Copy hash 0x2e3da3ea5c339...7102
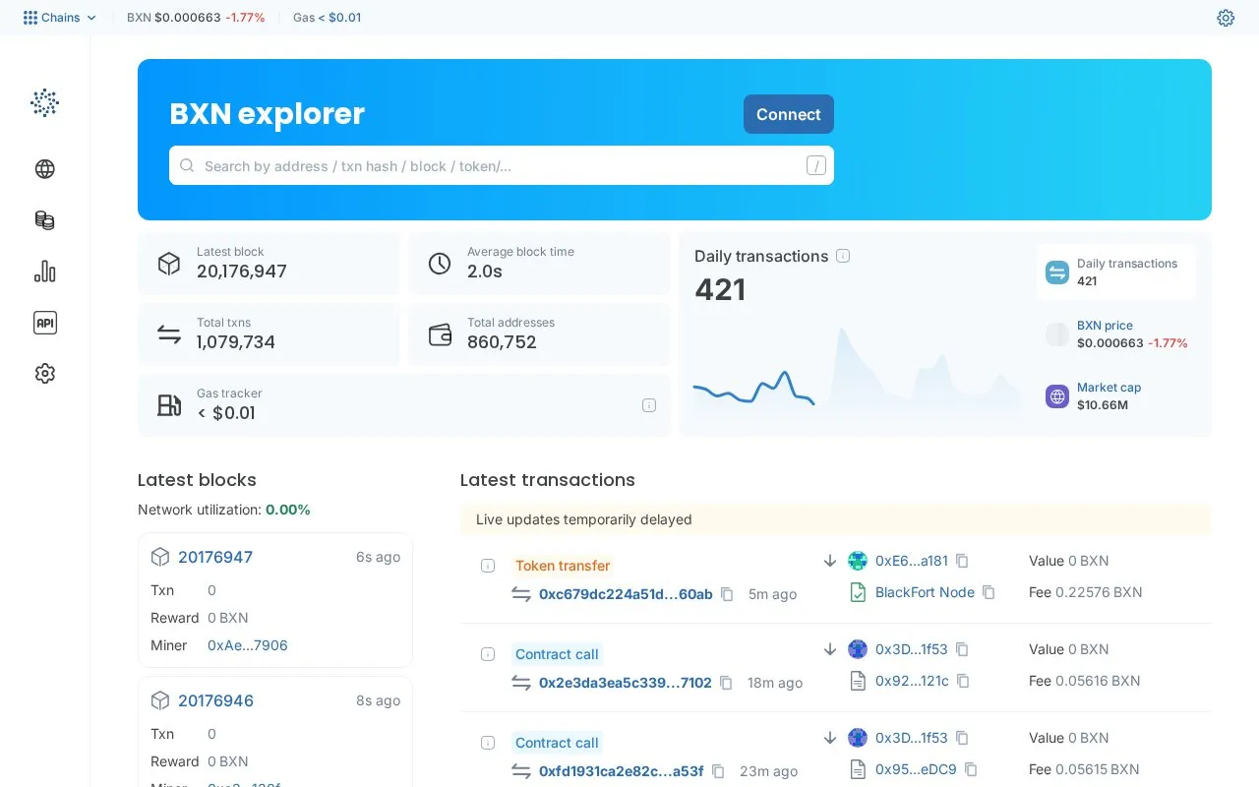 pyautogui.click(x=726, y=683)
